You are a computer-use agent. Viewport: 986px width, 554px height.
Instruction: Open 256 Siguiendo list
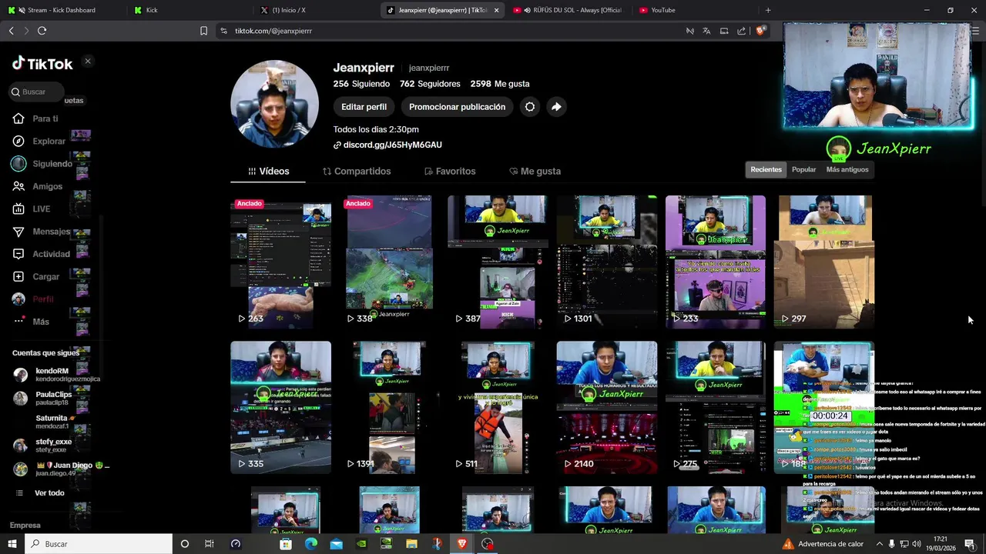click(361, 84)
